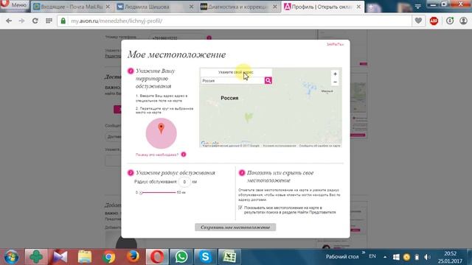Open the Windows Start menu
This screenshot has height=265, width=472.
point(11,257)
